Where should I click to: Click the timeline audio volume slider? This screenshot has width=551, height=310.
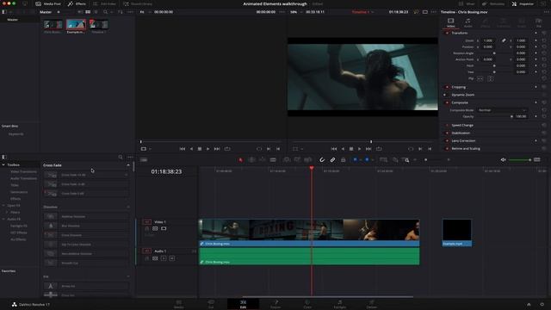520,160
